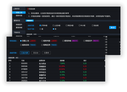
Task: Select the 亚运会 stock range button
Action: [36, 53]
